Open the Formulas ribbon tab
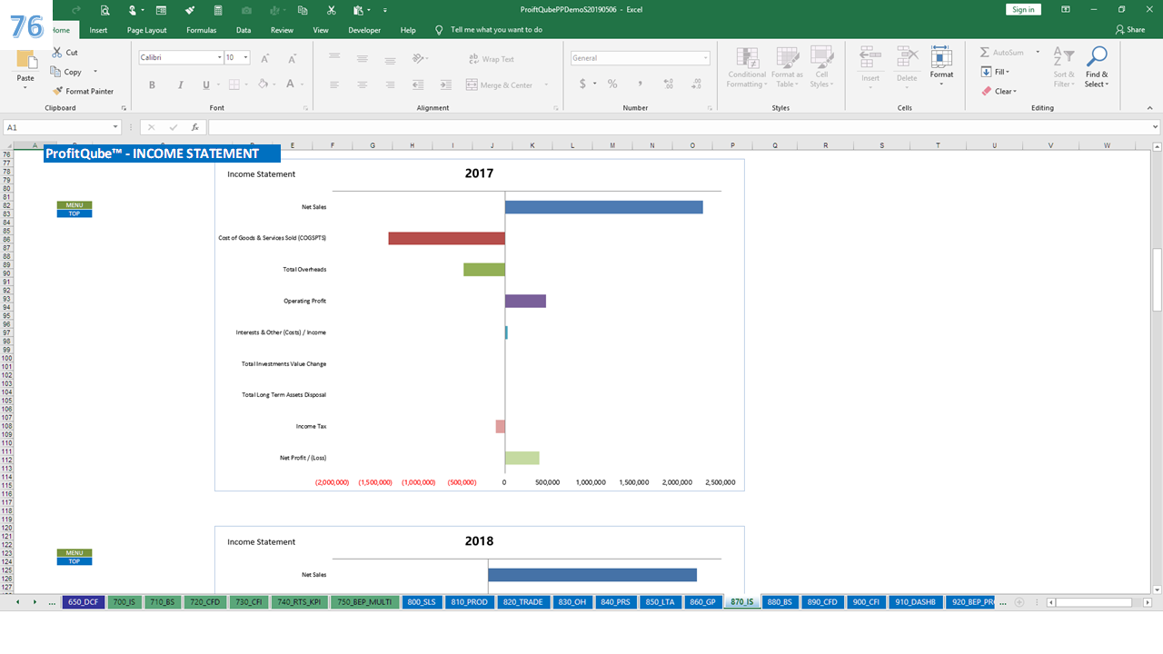 [x=202, y=30]
